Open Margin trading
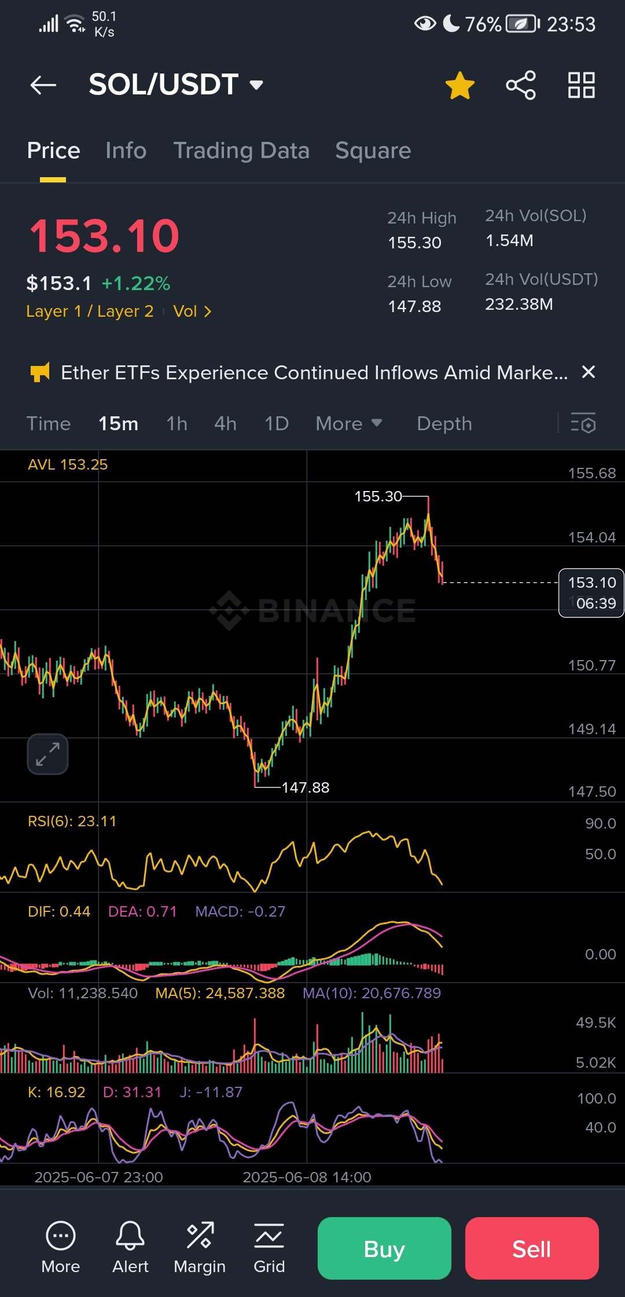 pos(200,1248)
